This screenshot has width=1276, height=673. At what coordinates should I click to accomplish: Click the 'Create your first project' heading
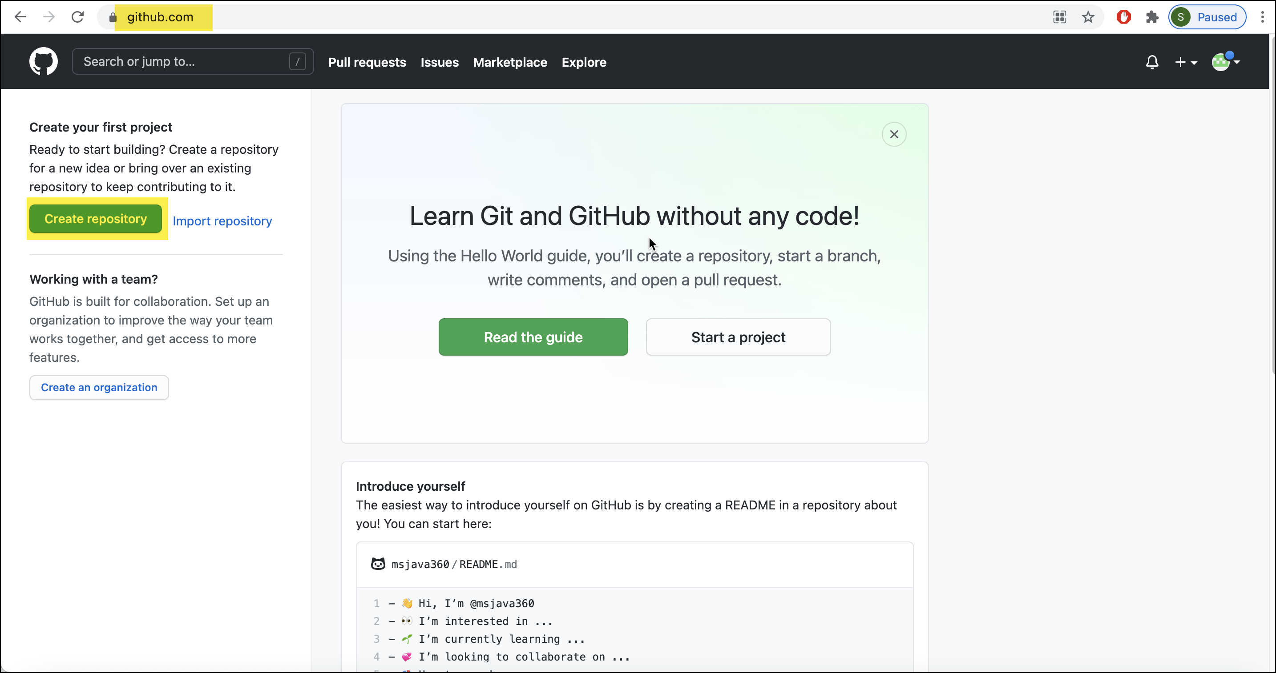click(x=101, y=127)
